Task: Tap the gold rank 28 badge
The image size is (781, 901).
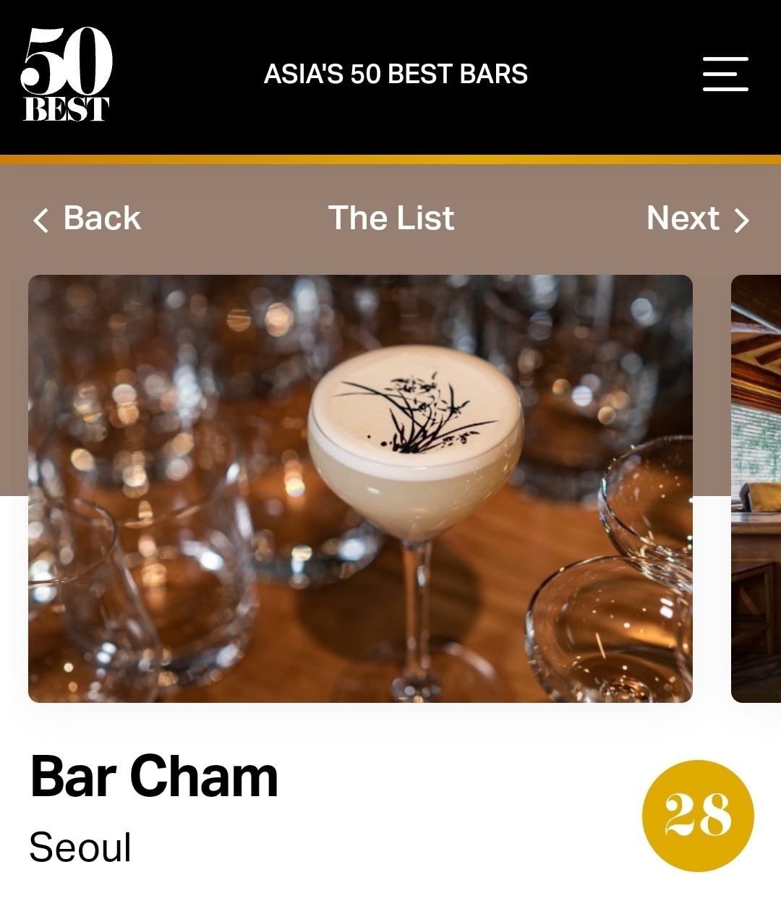Action: pos(698,816)
